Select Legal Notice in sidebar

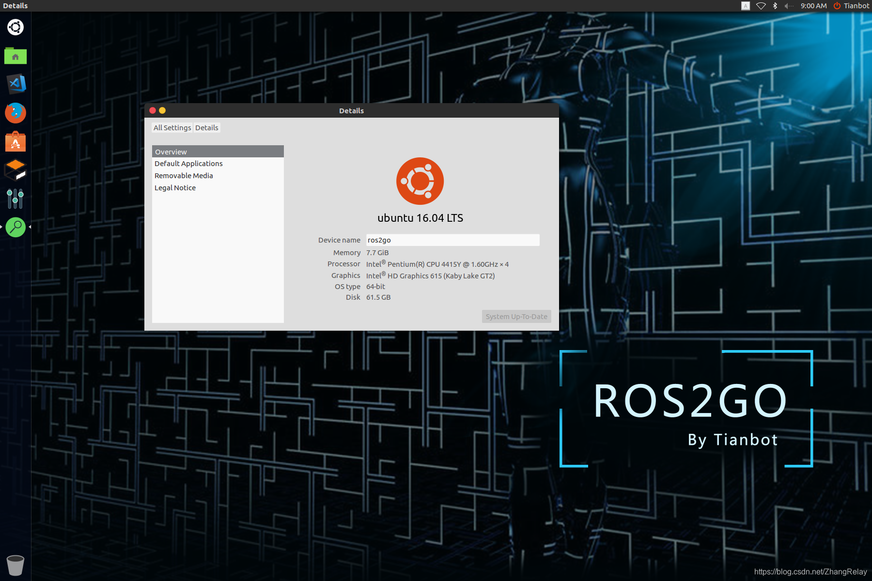[x=218, y=188]
